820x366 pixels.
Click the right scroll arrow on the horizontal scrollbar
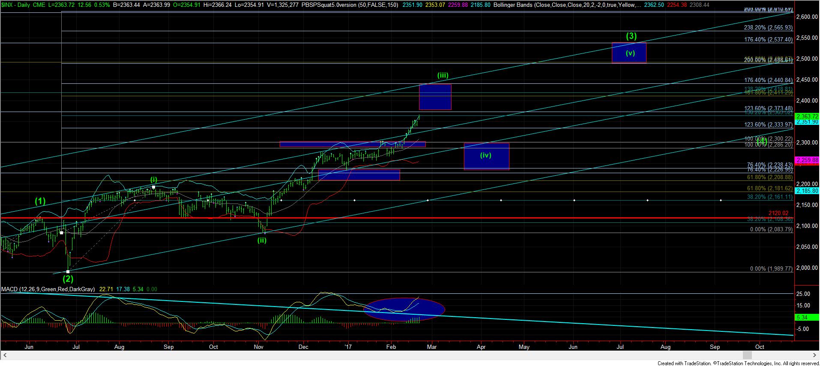815,355
